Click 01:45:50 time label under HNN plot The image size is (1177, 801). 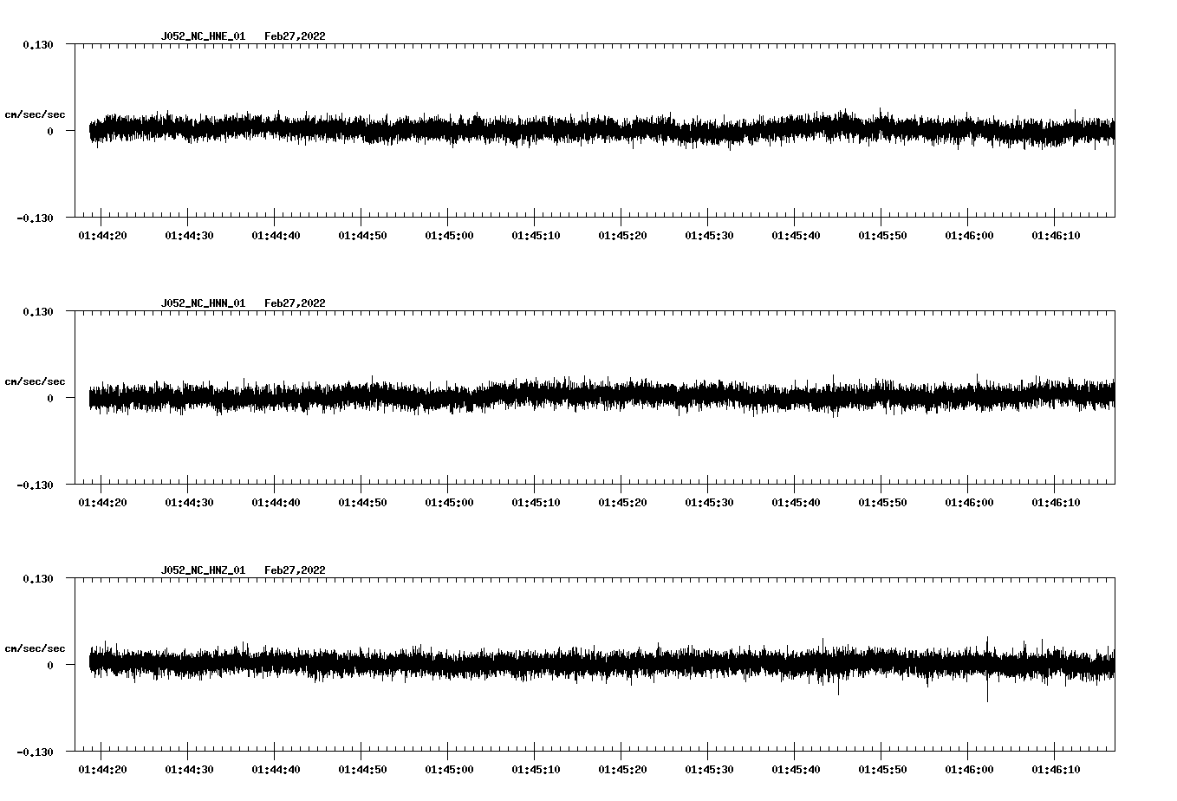(x=882, y=503)
